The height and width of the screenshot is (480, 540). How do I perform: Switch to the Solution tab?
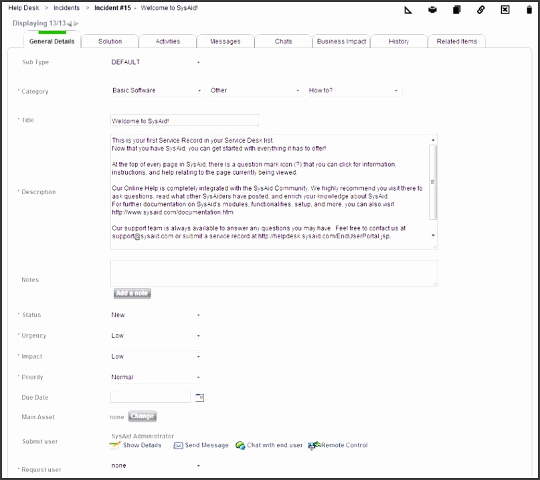109,41
